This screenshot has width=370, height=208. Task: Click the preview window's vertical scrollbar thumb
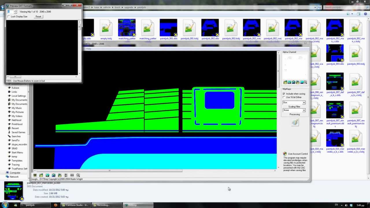[x=79, y=27]
